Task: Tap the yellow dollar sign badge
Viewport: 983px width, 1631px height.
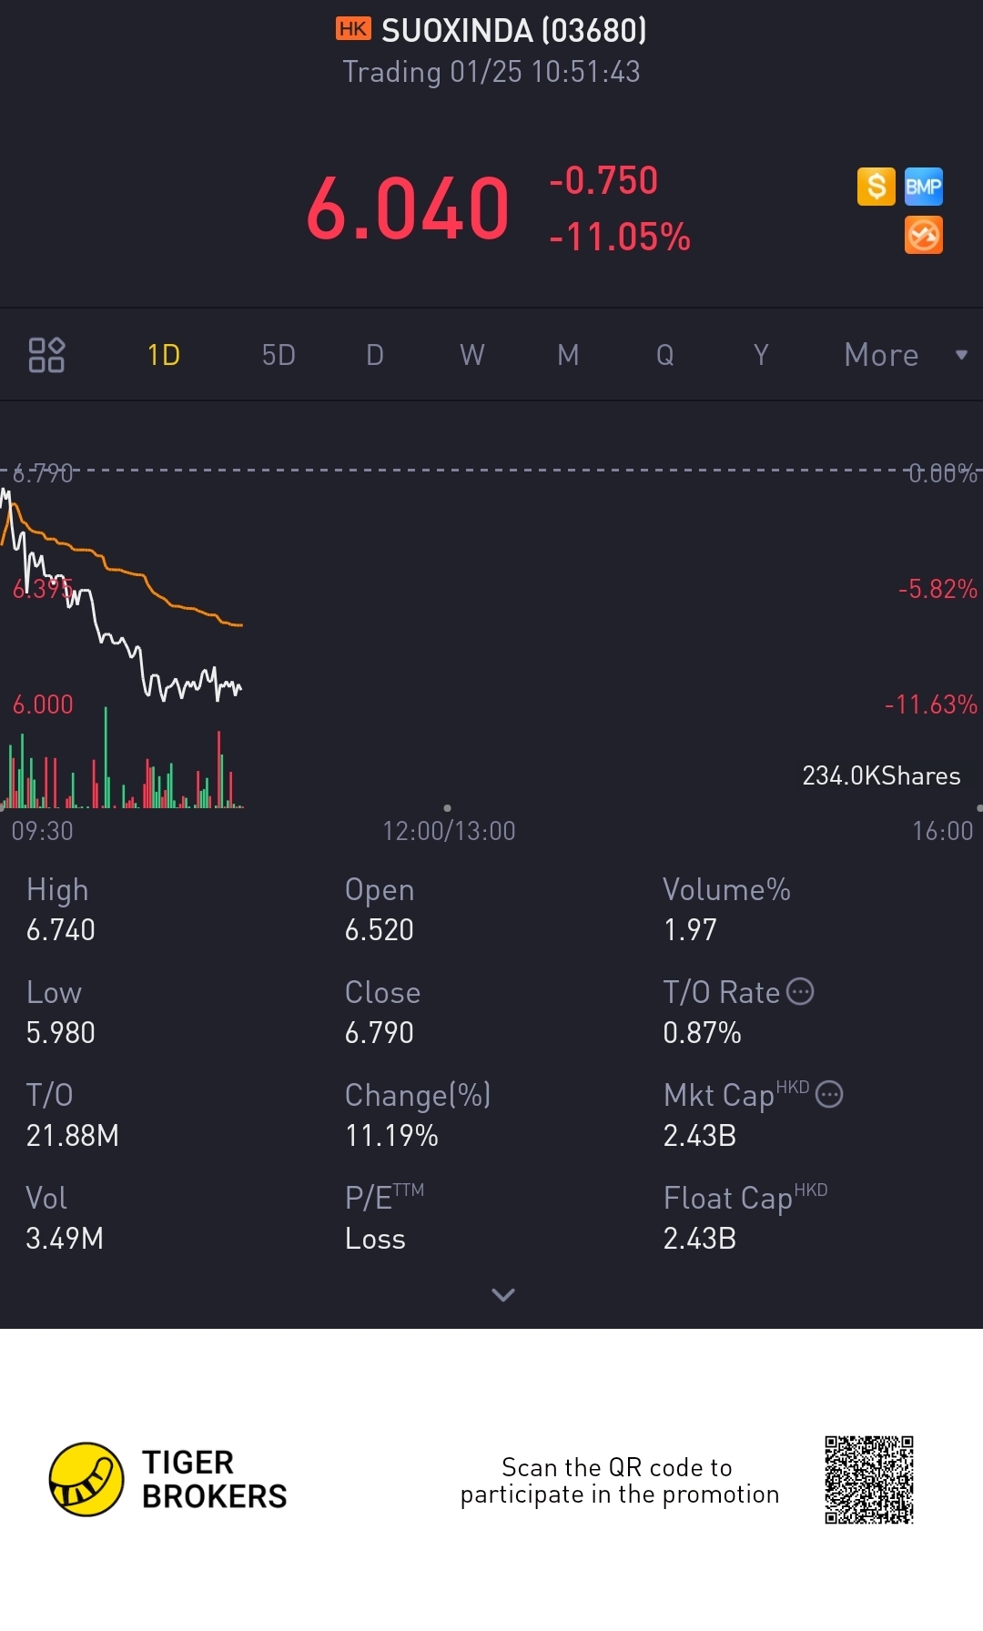Action: pos(876,187)
